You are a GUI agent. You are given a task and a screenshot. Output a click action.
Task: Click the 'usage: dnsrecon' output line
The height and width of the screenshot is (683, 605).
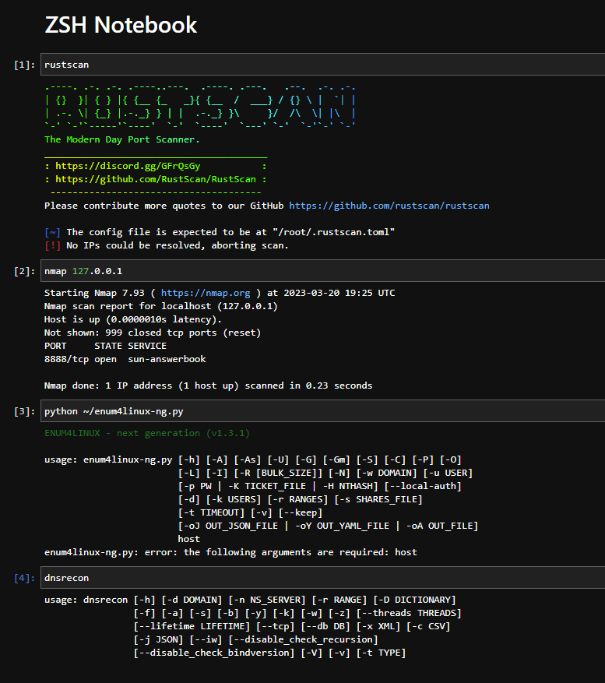tap(250, 600)
